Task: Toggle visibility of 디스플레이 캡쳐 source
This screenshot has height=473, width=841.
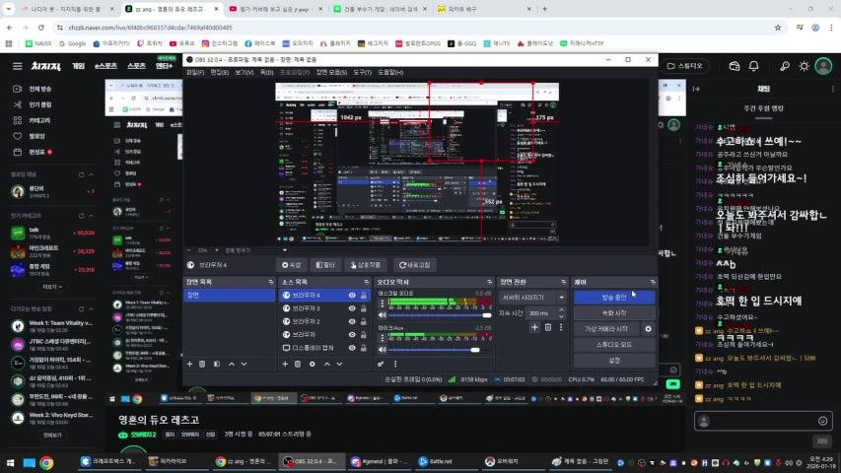Action: 353,347
